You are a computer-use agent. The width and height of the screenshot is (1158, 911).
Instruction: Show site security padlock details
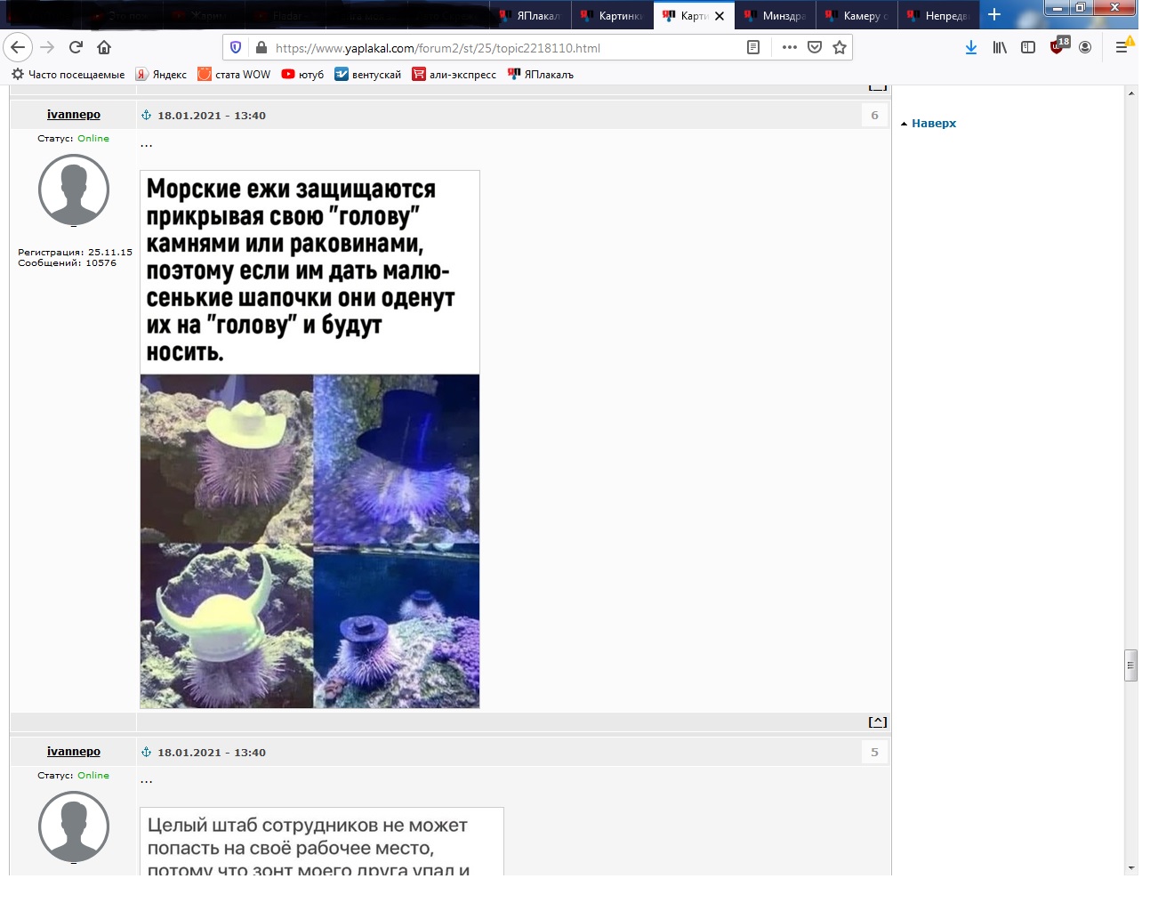click(261, 47)
